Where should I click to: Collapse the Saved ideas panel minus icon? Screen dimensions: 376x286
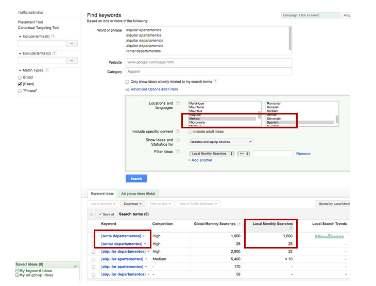tap(75, 266)
